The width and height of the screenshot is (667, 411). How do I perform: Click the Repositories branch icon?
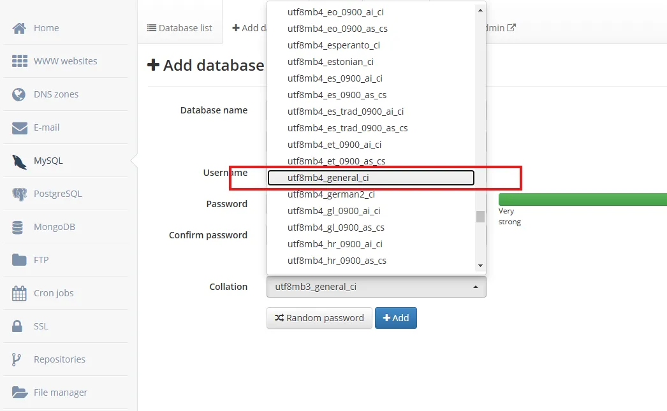point(17,359)
